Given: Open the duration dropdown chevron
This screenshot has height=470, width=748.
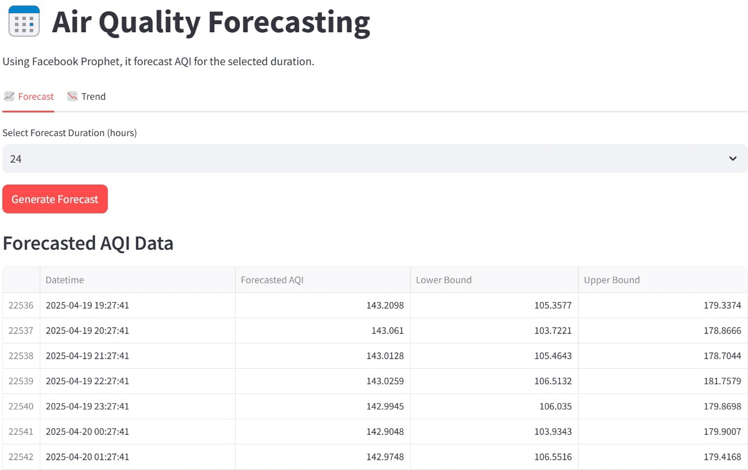Looking at the screenshot, I should (733, 158).
